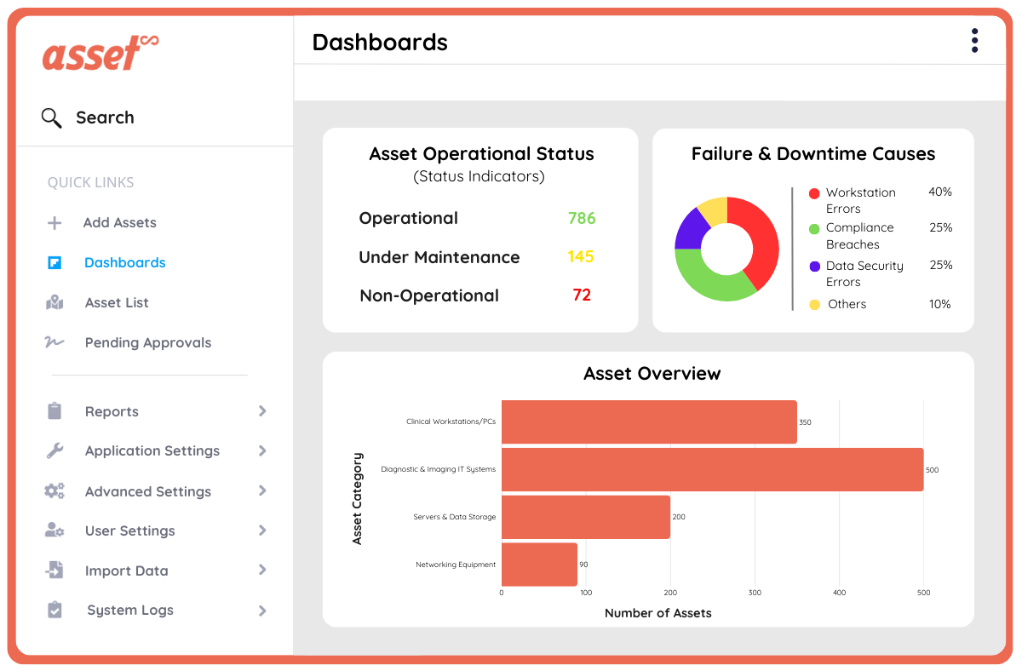Click the search magnifier icon
The image size is (1022, 671).
pos(51,117)
